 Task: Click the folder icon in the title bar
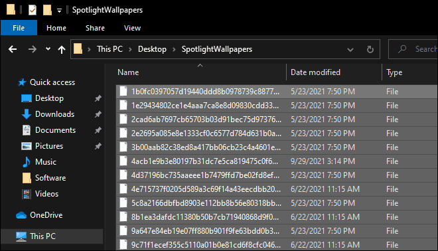tap(11, 10)
